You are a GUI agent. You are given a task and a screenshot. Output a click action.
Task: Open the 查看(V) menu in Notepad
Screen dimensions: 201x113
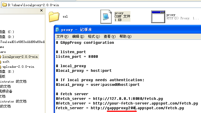click(x=110, y=36)
